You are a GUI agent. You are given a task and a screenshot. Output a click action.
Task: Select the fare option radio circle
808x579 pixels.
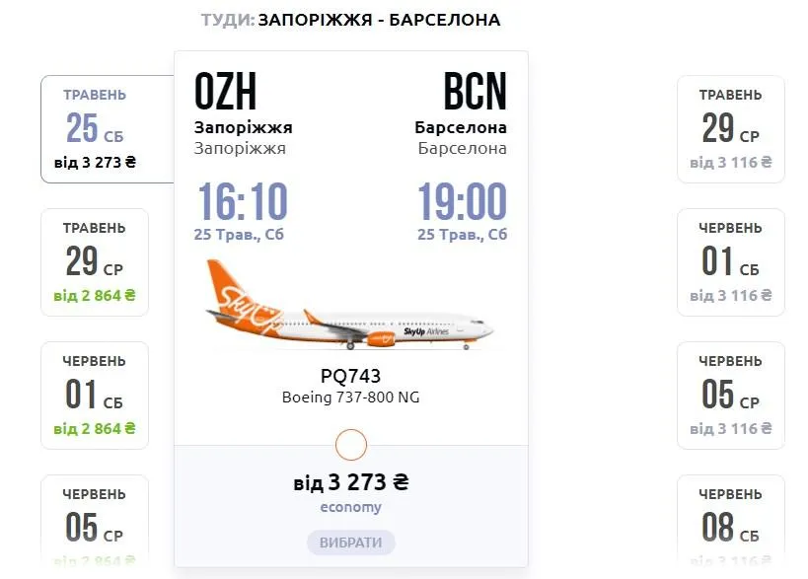tap(350, 445)
